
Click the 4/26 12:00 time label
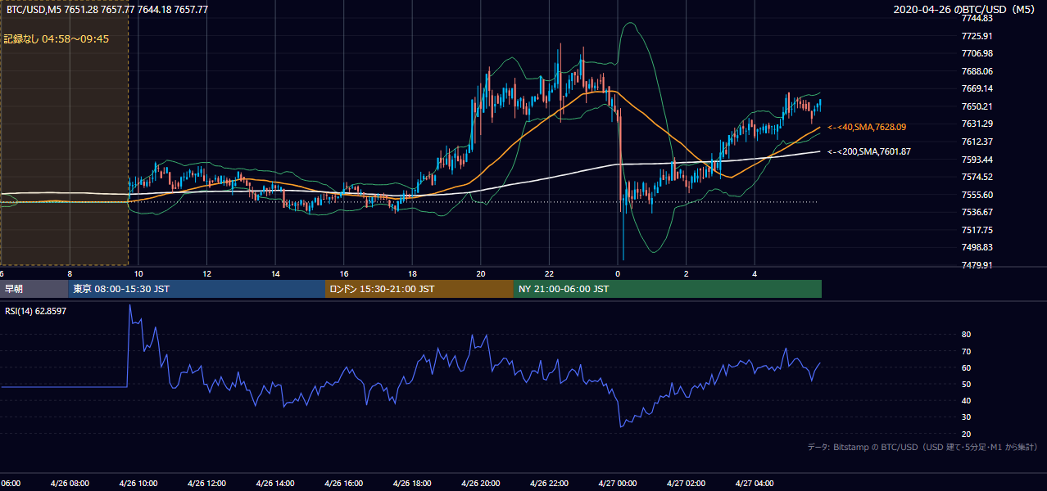pyautogui.click(x=206, y=484)
